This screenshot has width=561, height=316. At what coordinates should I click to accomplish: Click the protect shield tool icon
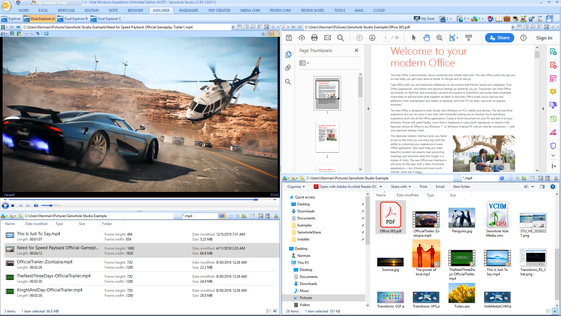[553, 146]
